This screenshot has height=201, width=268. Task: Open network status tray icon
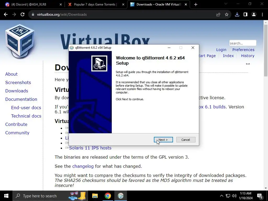coord(228,196)
